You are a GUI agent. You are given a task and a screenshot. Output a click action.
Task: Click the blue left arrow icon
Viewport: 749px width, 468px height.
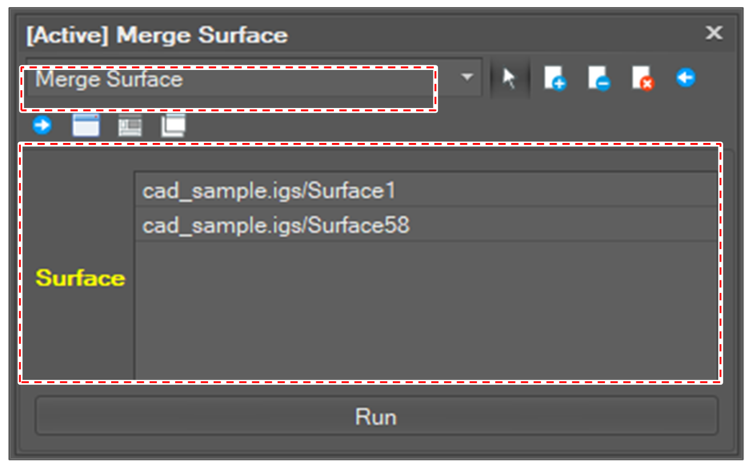[x=686, y=78]
